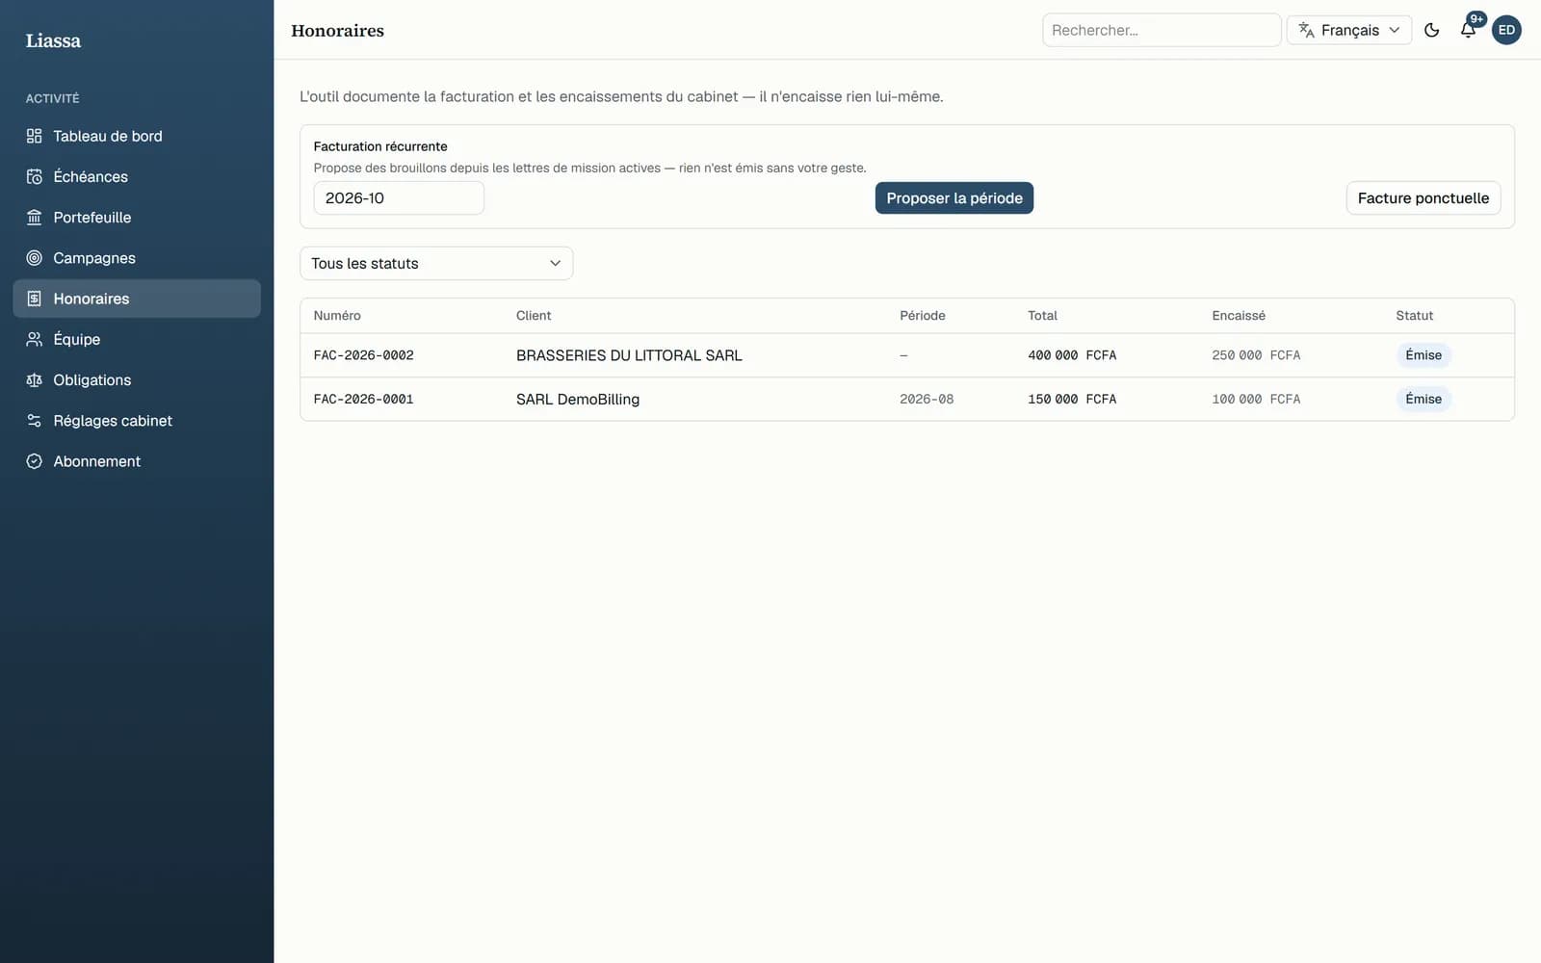Click the Tableau de bord grid icon

tap(35, 136)
